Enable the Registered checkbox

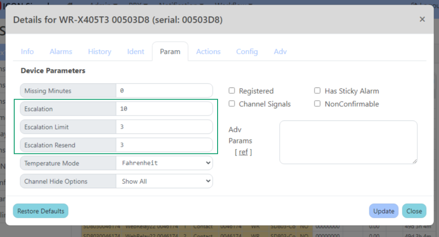[232, 91]
